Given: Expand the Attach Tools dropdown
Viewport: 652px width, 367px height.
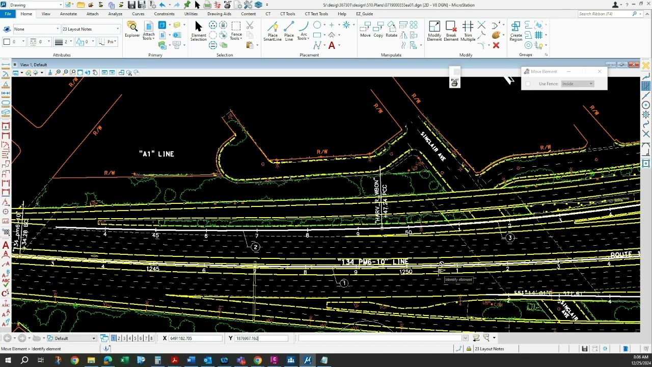Looking at the screenshot, I should [148, 31].
